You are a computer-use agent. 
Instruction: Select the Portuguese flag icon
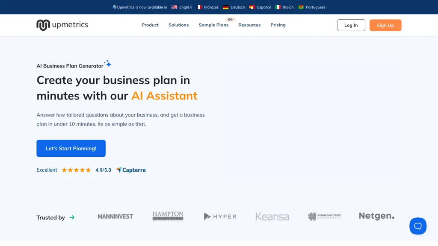pyautogui.click(x=301, y=7)
